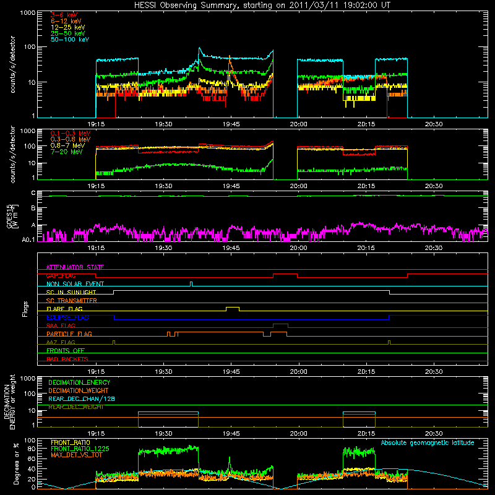Click the 'DECIMATION ENERGY or weight' axis label
Image resolution: width=495 pixels, height=495 pixels.
point(9,402)
